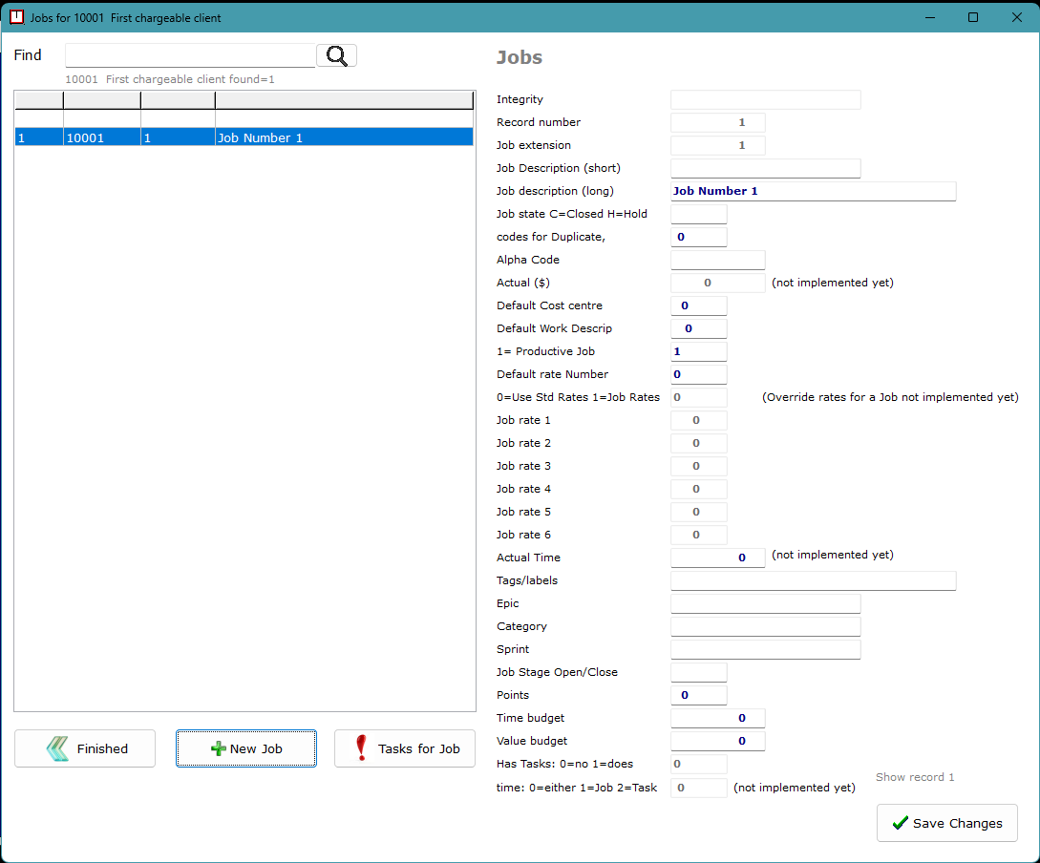Click the Epic text field
Viewport: 1040px width, 863px height.
(x=765, y=603)
